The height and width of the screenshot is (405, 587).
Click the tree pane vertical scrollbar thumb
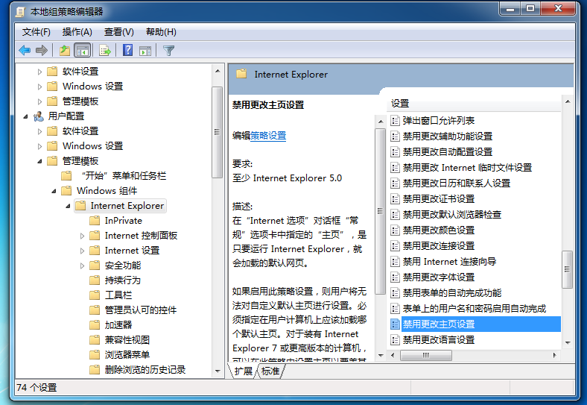[x=217, y=132]
